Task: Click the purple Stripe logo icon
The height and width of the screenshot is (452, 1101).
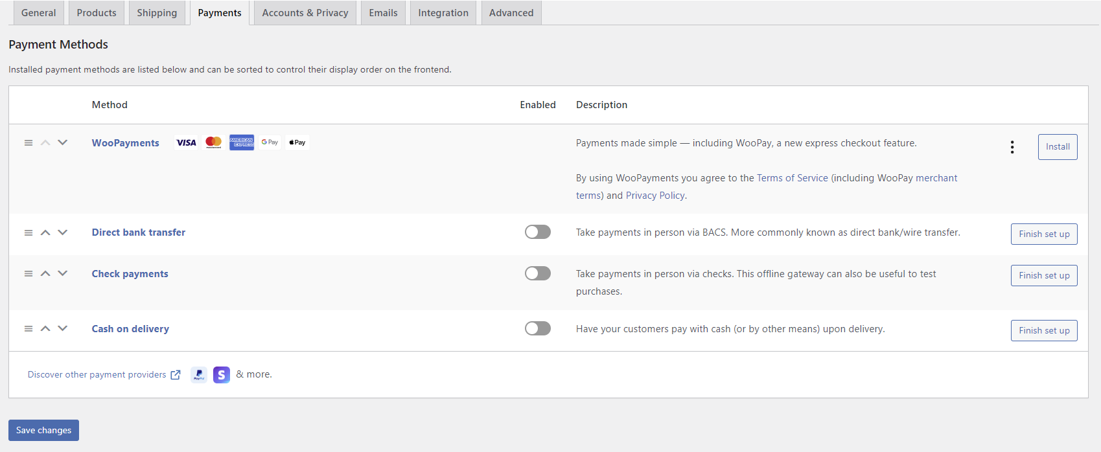Action: coord(222,375)
